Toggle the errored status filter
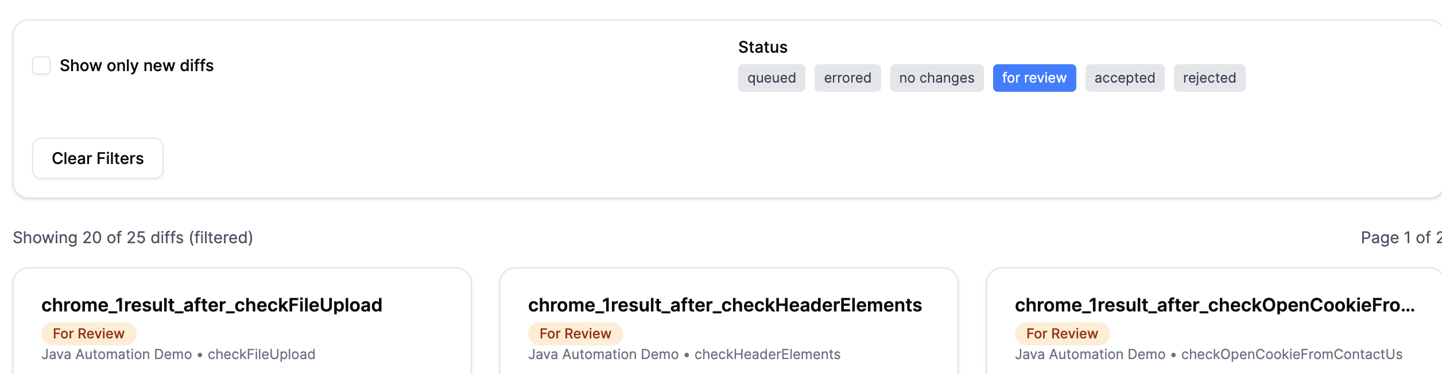Image resolution: width=1442 pixels, height=374 pixels. pyautogui.click(x=847, y=78)
